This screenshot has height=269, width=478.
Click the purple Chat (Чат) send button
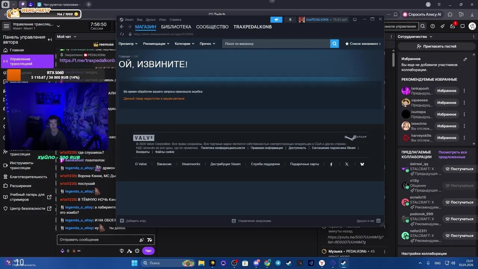[x=148, y=251]
